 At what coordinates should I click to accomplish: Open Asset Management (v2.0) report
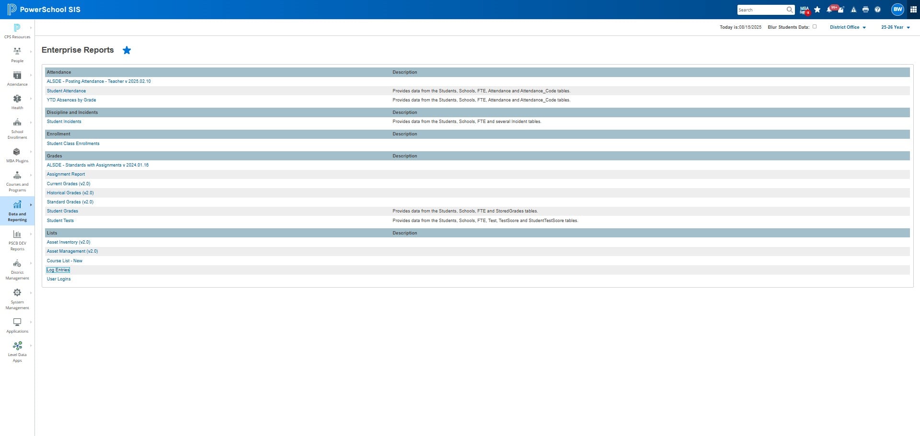point(72,251)
